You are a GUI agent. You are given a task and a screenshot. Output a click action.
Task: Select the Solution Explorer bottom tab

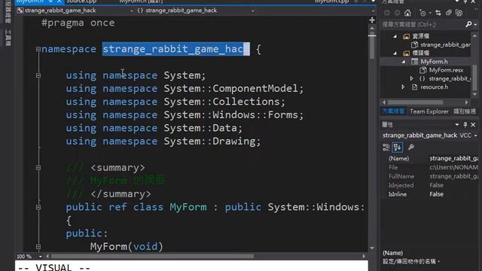click(393, 111)
